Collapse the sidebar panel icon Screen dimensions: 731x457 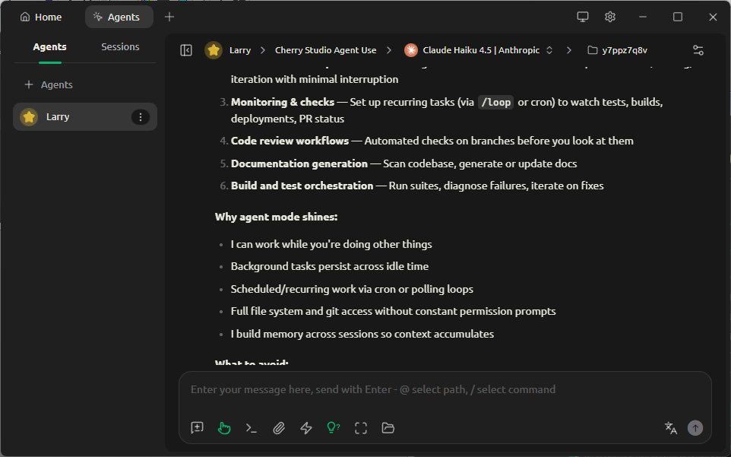pos(186,50)
